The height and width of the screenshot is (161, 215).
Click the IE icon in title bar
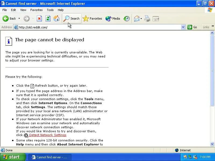(3, 3)
